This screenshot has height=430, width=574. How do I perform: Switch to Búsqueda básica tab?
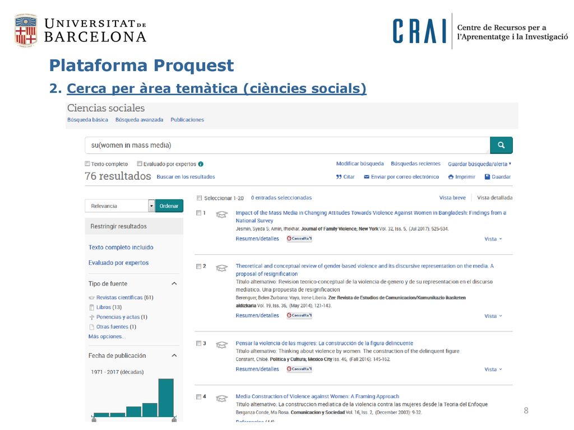tap(87, 120)
